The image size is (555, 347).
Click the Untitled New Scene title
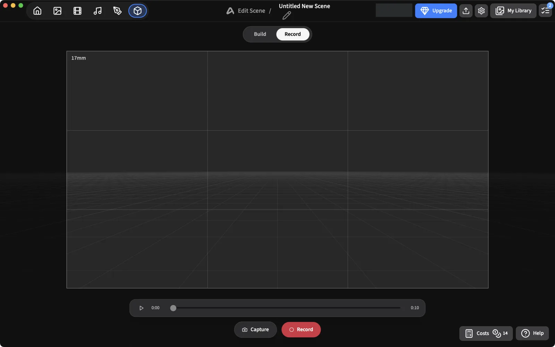pyautogui.click(x=305, y=6)
